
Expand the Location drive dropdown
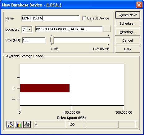[x=29, y=29]
